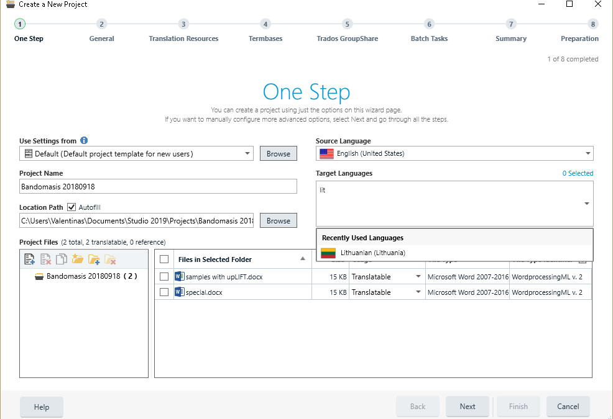This screenshot has height=419, width=613.
Task: Go to the Translation Resources tab
Action: [x=183, y=38]
